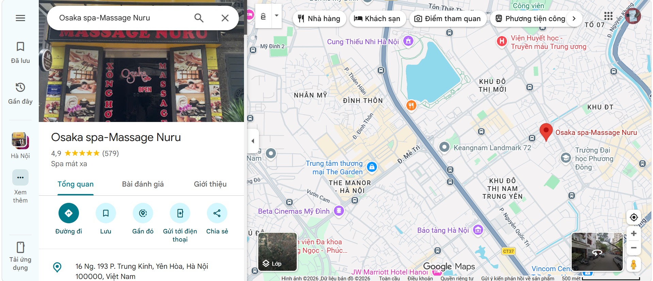Screen dimensions: 653x281
Task: Click the input tools keyboard icon
Action: click(x=263, y=16)
